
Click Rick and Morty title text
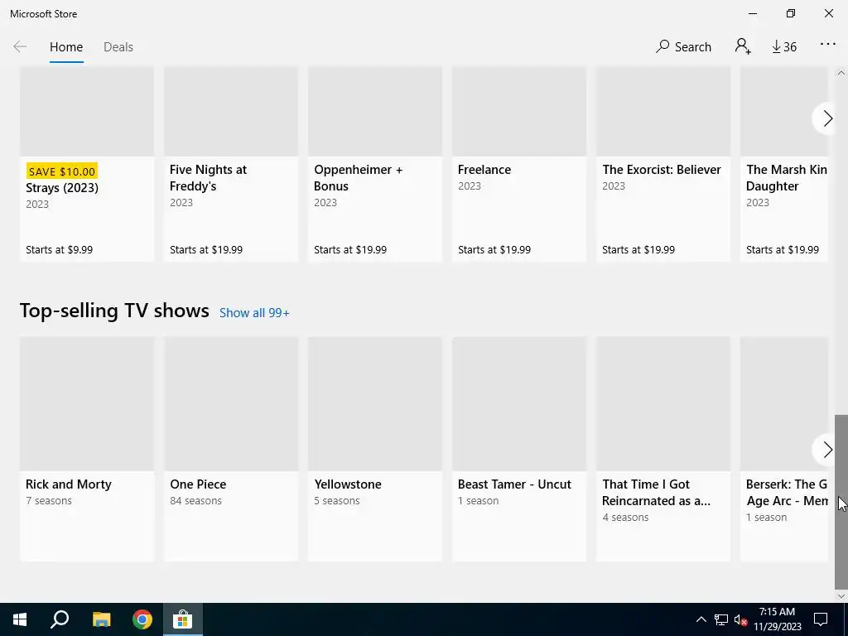click(68, 484)
